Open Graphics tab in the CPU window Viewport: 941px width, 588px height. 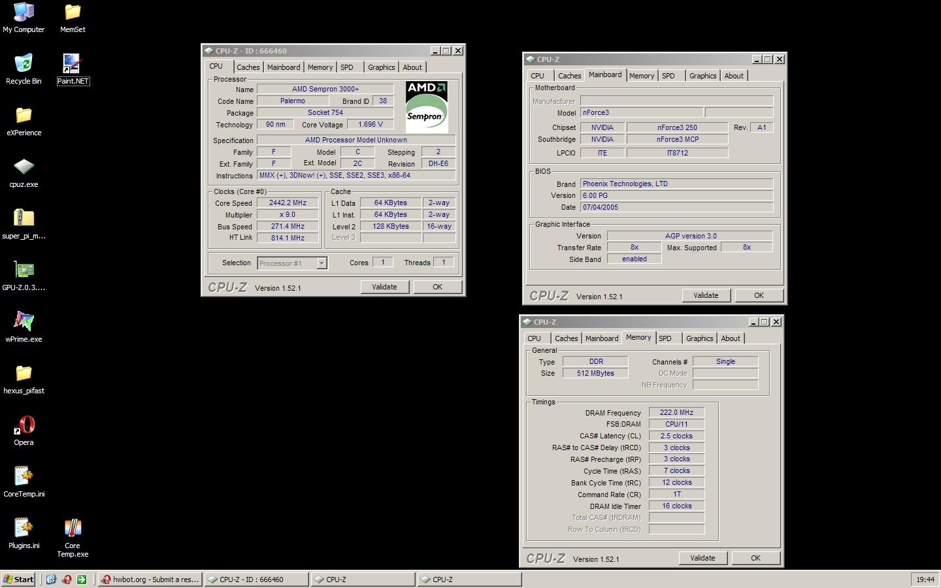coord(382,67)
